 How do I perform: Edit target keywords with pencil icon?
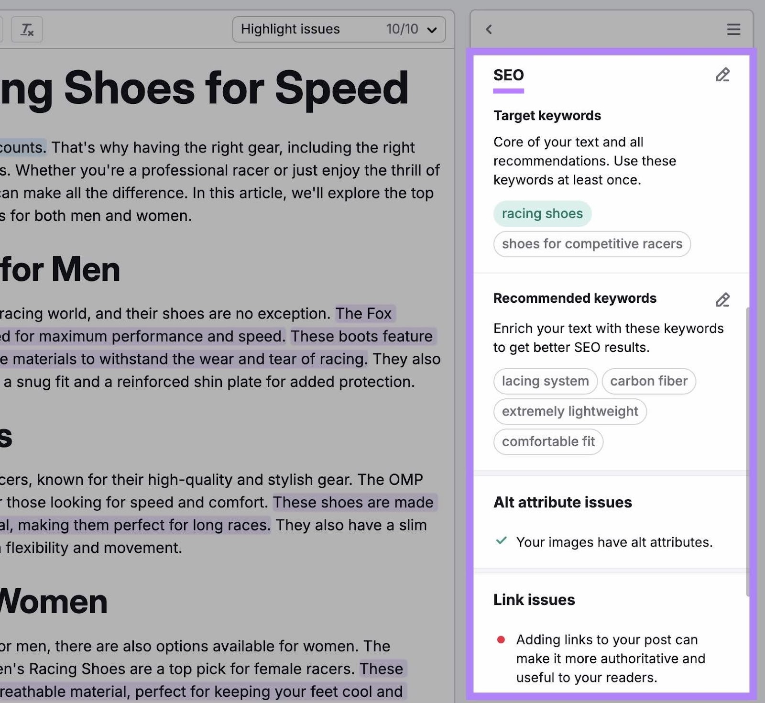(x=722, y=75)
